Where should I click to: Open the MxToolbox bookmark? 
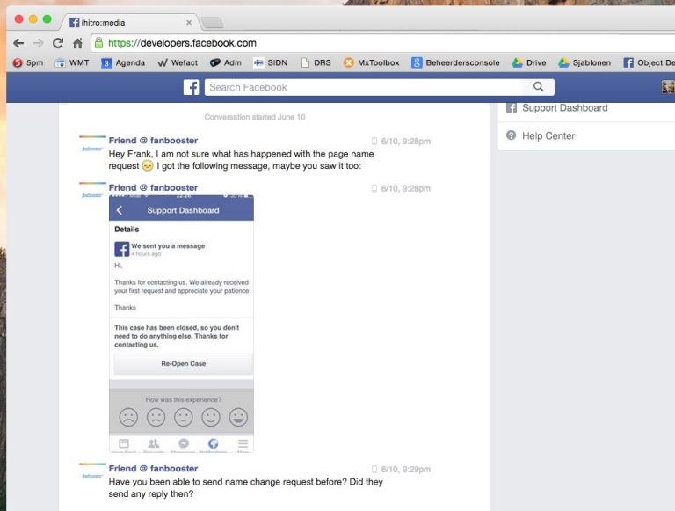(372, 62)
